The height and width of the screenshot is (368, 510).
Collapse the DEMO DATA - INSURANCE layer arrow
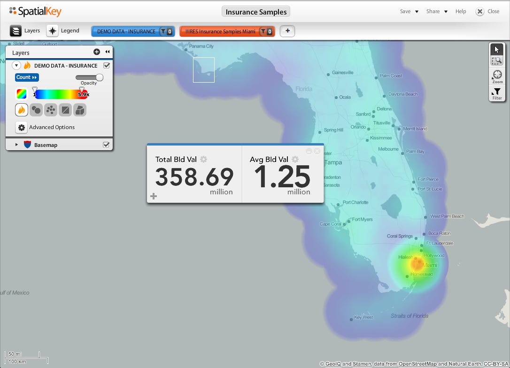pos(16,65)
